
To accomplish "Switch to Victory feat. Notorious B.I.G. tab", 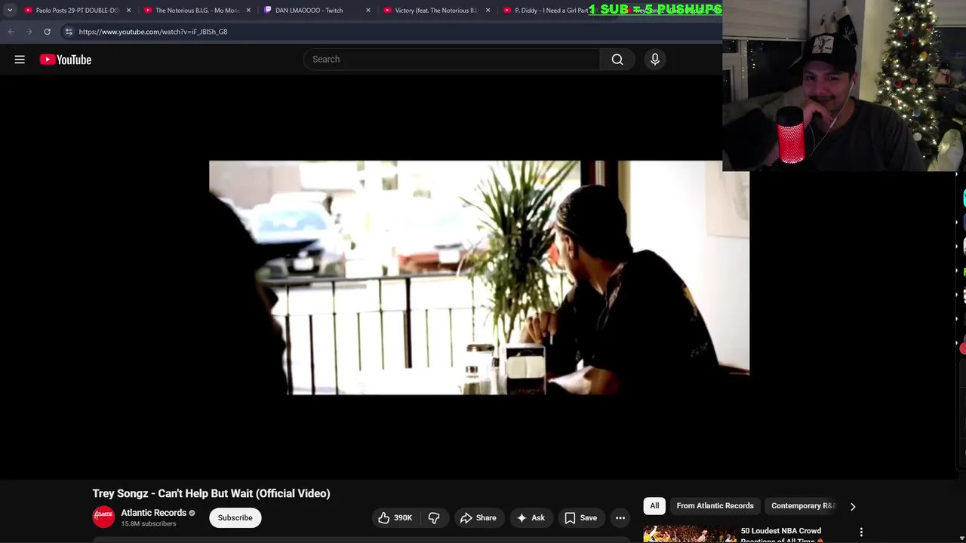I will point(436,11).
